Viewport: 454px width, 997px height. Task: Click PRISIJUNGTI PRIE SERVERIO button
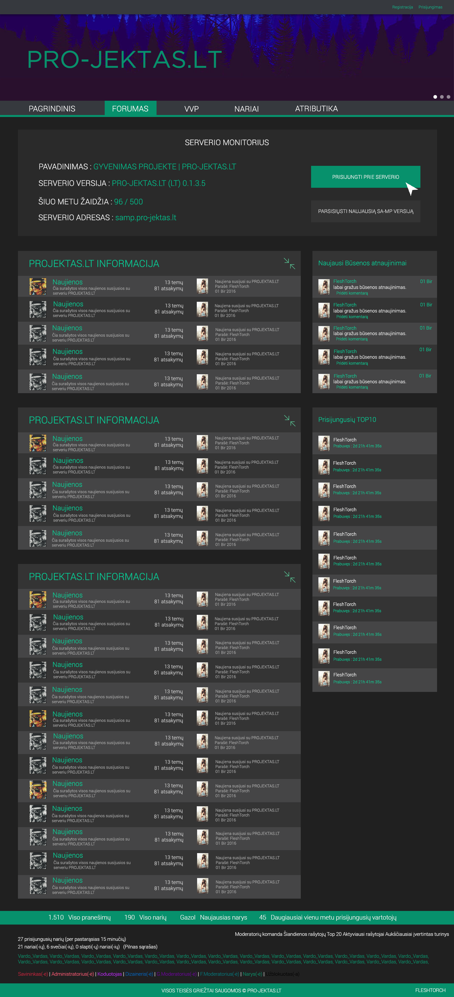point(365,177)
